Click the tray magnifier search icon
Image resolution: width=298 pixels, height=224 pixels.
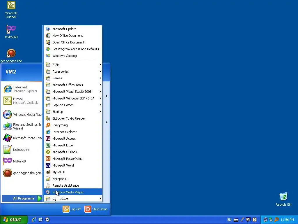276,220
